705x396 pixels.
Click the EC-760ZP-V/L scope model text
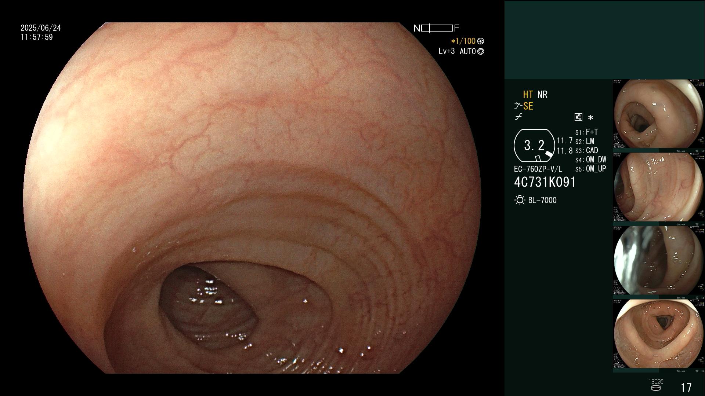pos(538,169)
